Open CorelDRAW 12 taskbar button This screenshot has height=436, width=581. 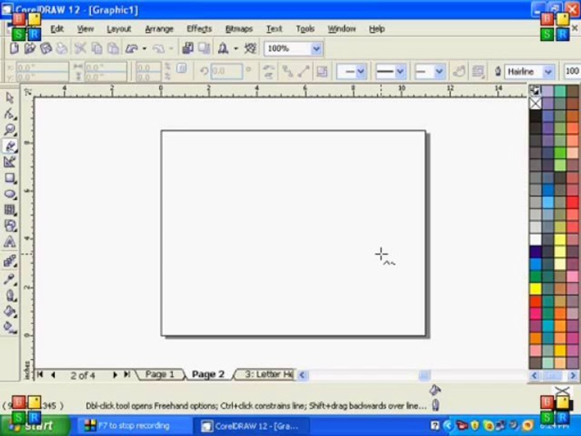point(251,426)
